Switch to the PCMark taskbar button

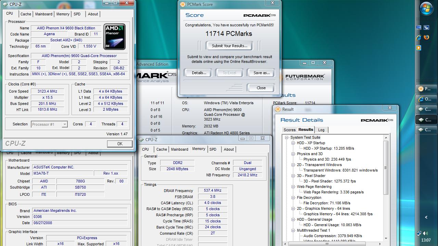[x=426, y=89]
